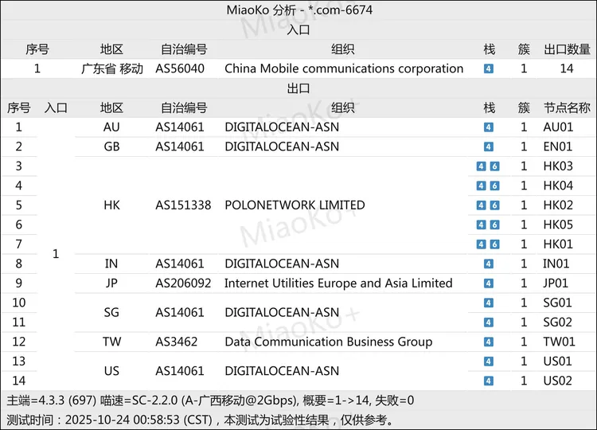Click the IPv6 badge in the HK01 row
Image resolution: width=597 pixels, height=430 pixels.
[x=494, y=244]
